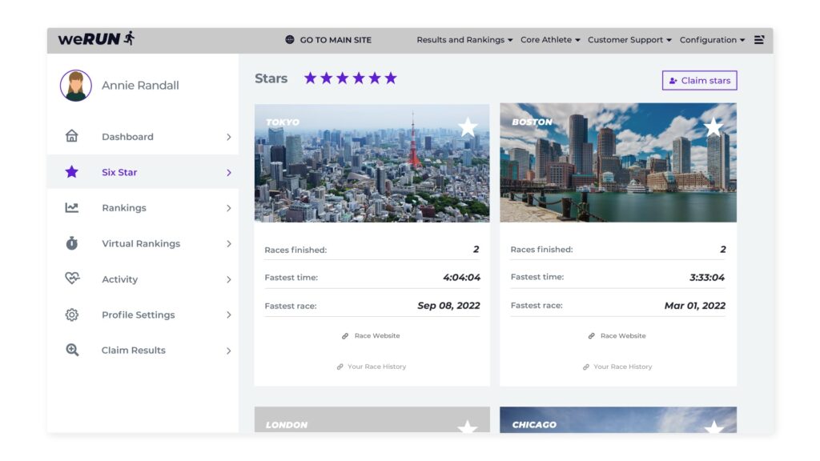820x461 pixels.
Task: Click the white star on London card
Action: (468, 426)
